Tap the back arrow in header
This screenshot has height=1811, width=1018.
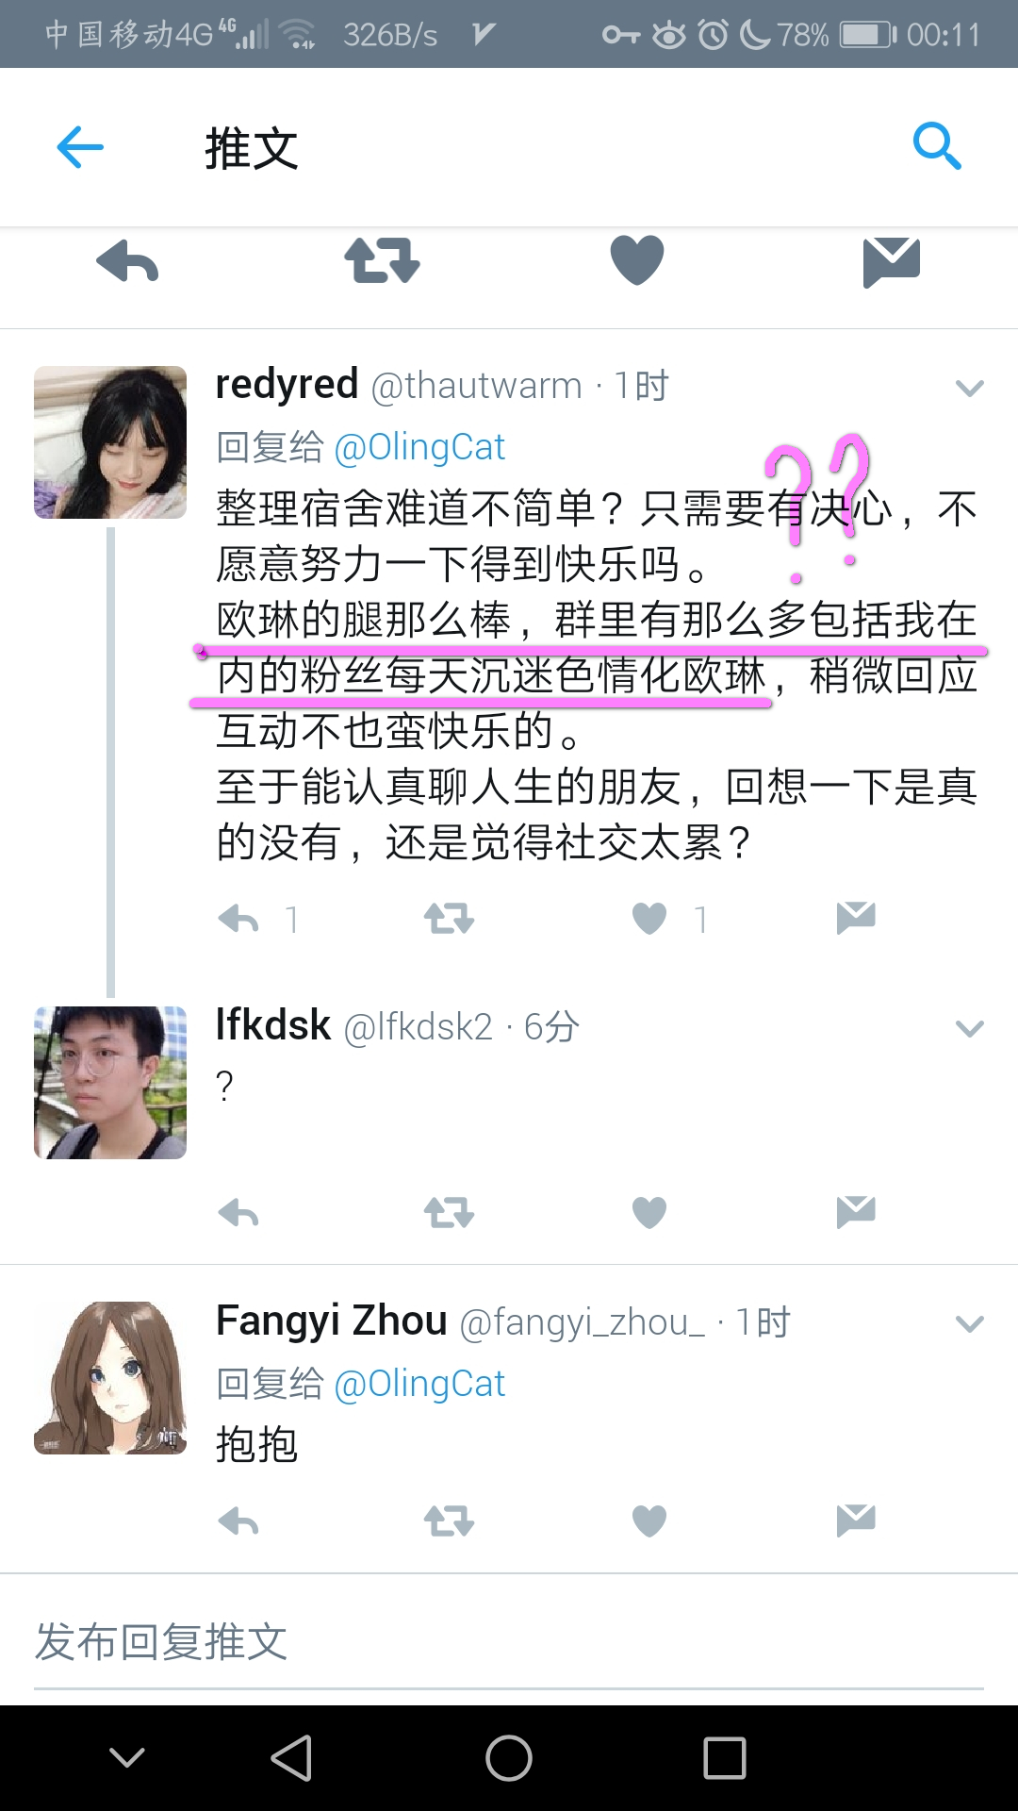coord(80,147)
